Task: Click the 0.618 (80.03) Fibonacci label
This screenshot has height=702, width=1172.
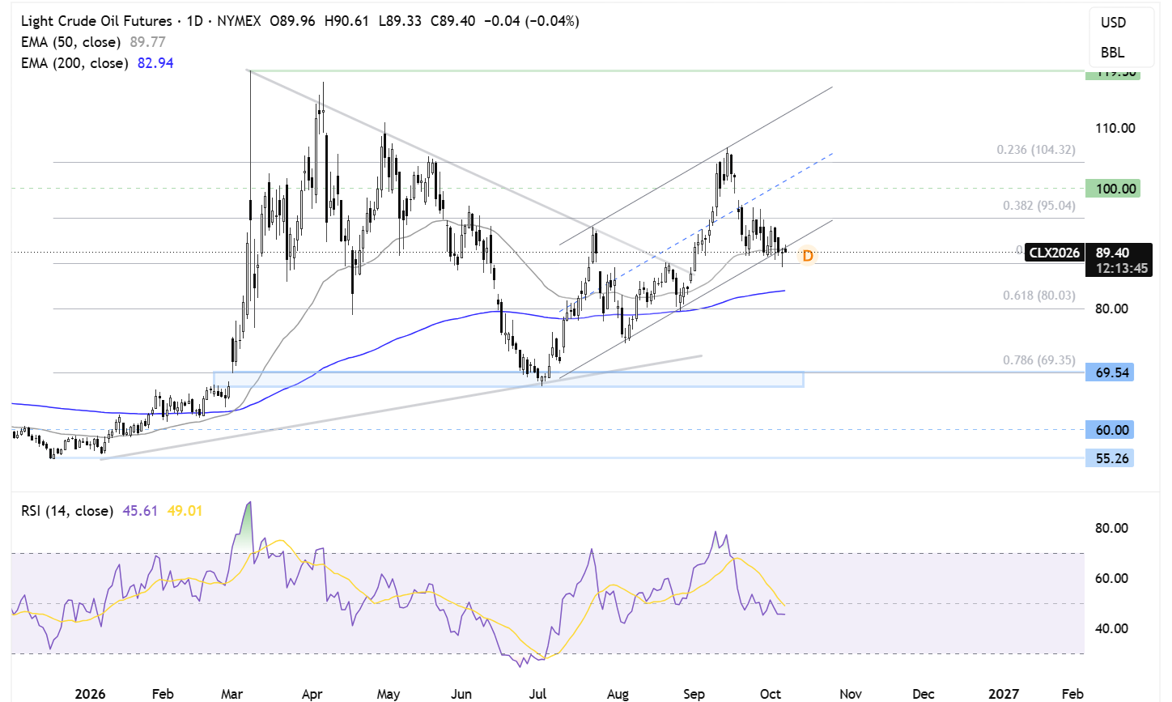Action: [x=1039, y=296]
